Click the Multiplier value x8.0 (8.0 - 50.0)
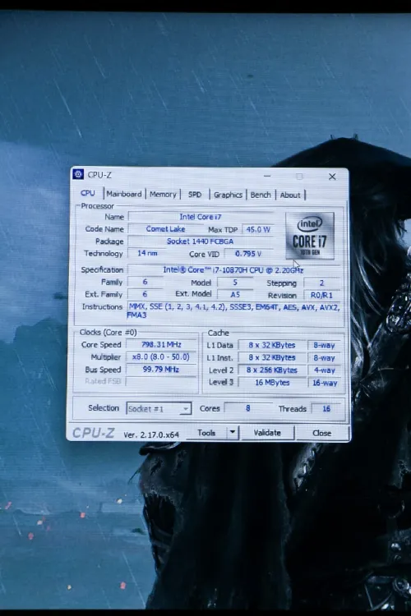The image size is (411, 616). (x=161, y=356)
